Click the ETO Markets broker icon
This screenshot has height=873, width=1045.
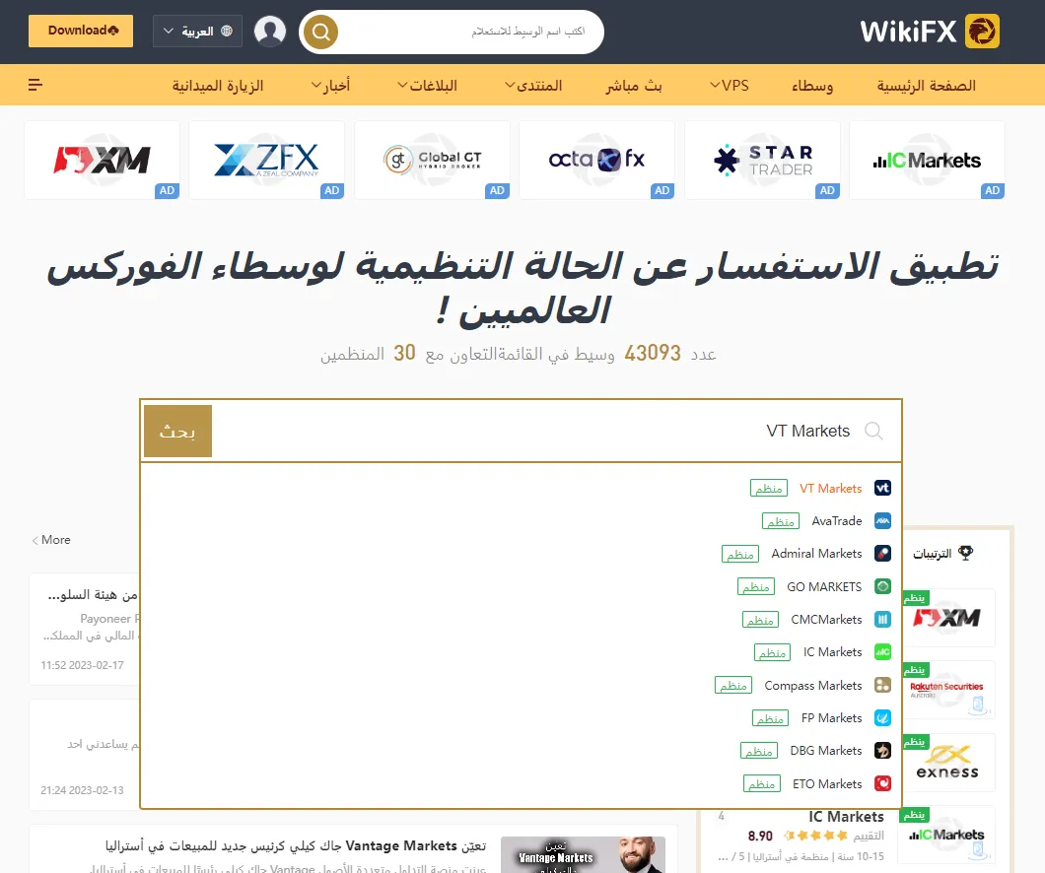(882, 783)
